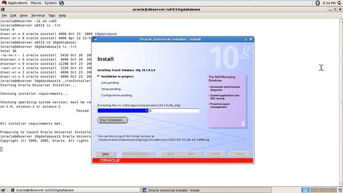Open terminal window menu icon in titlebar
The width and height of the screenshot is (343, 193).
pyautogui.click(x=3, y=10)
